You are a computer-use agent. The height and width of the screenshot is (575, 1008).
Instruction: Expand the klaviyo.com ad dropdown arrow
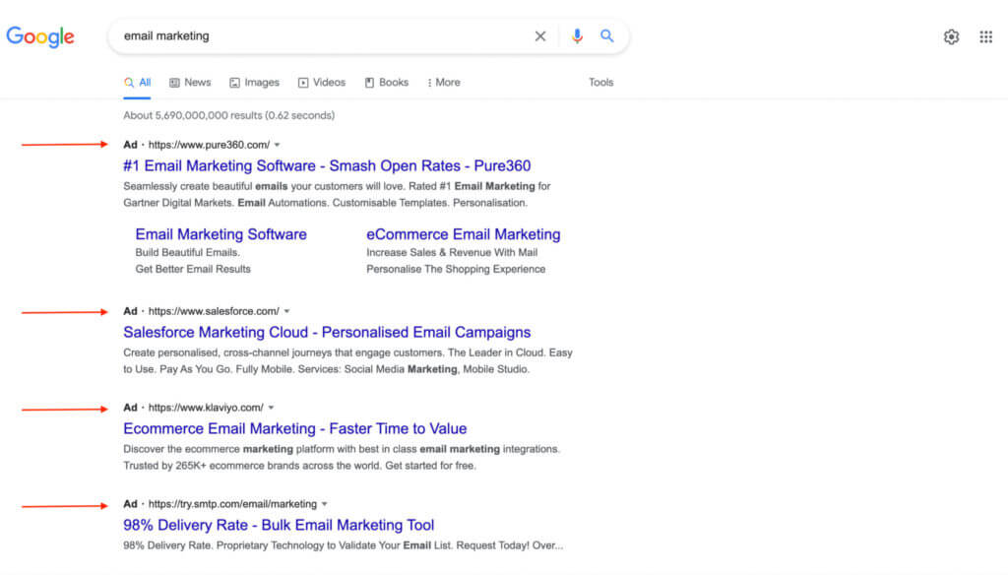pos(271,407)
